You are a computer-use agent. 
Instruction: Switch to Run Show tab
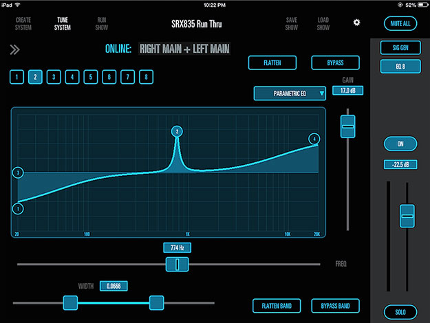tap(101, 24)
